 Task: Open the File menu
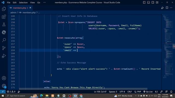[x=8, y=2]
